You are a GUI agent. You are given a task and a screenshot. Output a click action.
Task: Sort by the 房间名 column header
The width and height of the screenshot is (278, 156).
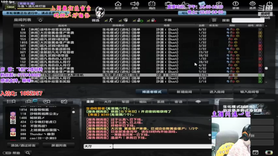63,25
